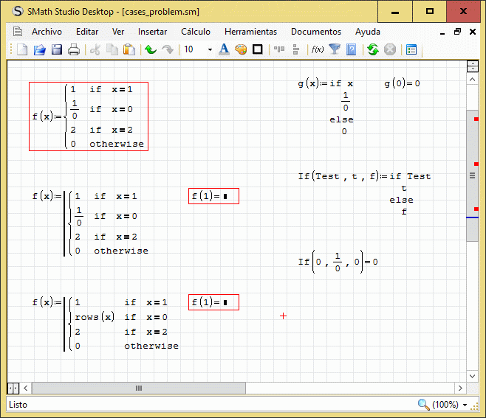Print the worksheet with the printer icon
Screen dimensions: 486x418
74,49
